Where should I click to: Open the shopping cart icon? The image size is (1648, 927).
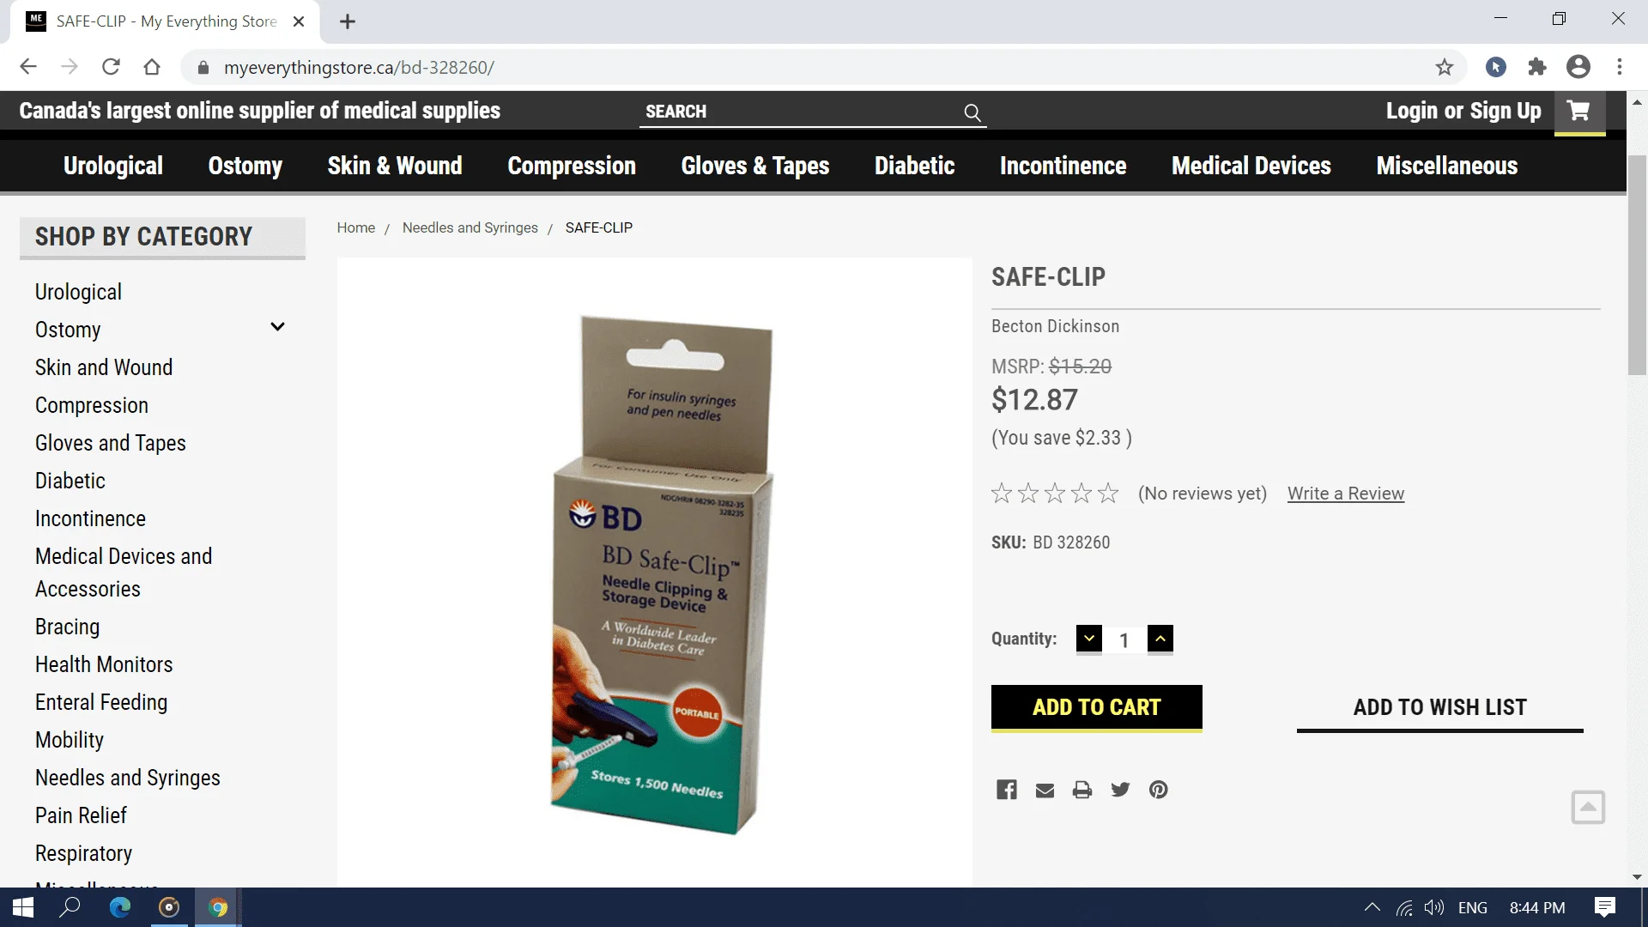pos(1578,112)
